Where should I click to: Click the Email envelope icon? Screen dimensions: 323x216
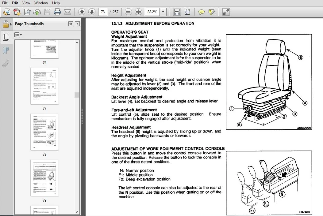[67, 12]
